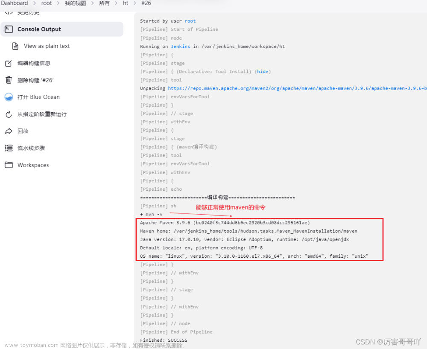Open 流水线步骤 pipeline steps
This screenshot has height=349, width=427.
coord(31,148)
